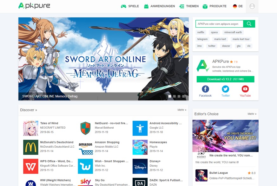Viewport: 277px width, 186px height.
Task: Select the vlc search tag
Action: 249,46
